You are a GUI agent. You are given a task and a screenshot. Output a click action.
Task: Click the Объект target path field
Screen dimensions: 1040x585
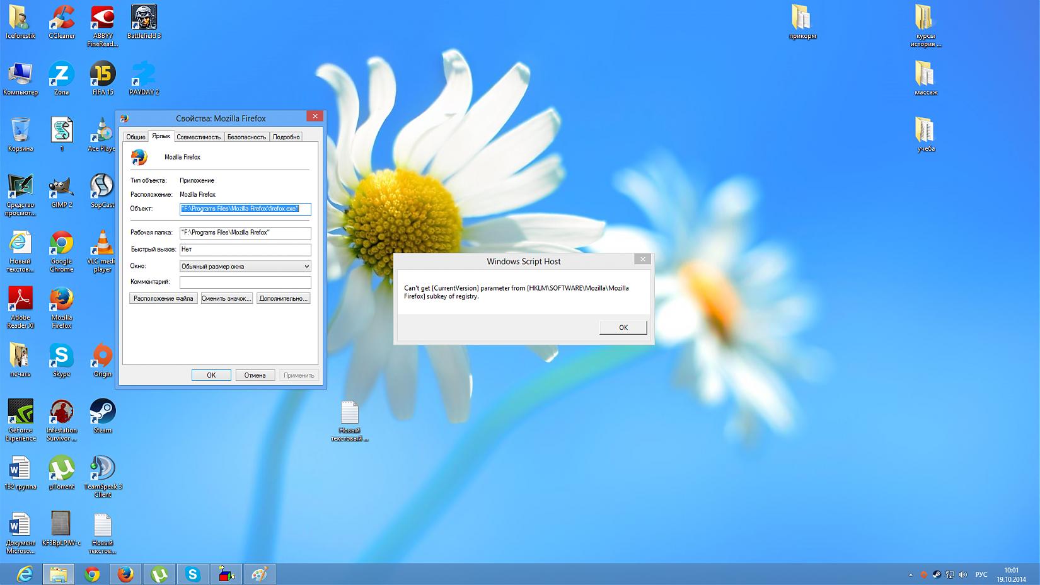pyautogui.click(x=245, y=209)
